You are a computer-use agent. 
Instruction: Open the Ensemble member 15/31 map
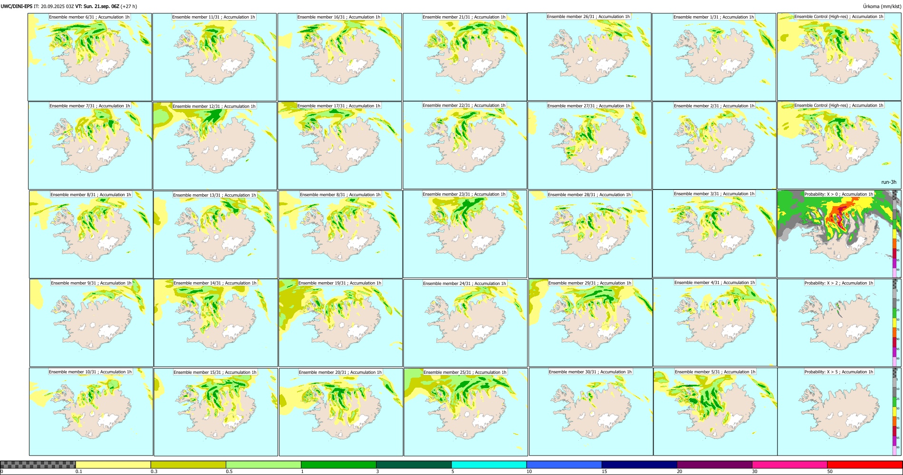216,412
